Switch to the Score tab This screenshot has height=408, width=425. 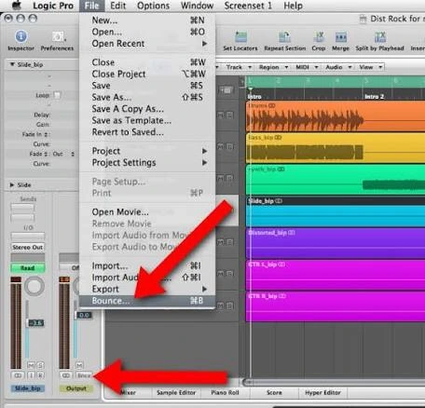point(274,392)
